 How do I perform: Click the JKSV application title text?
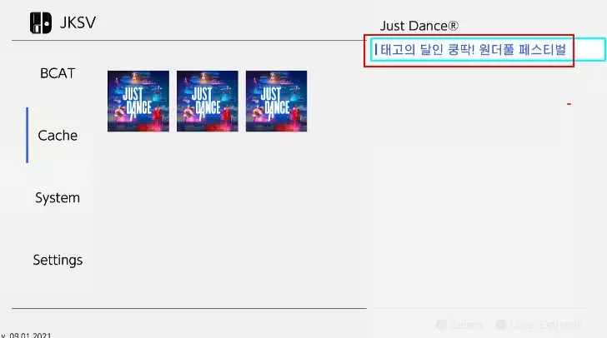point(78,22)
